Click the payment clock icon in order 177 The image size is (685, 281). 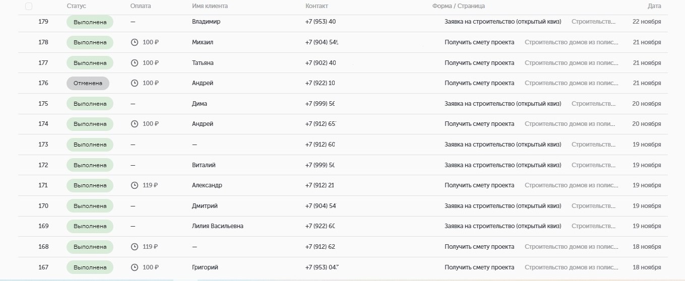click(135, 63)
